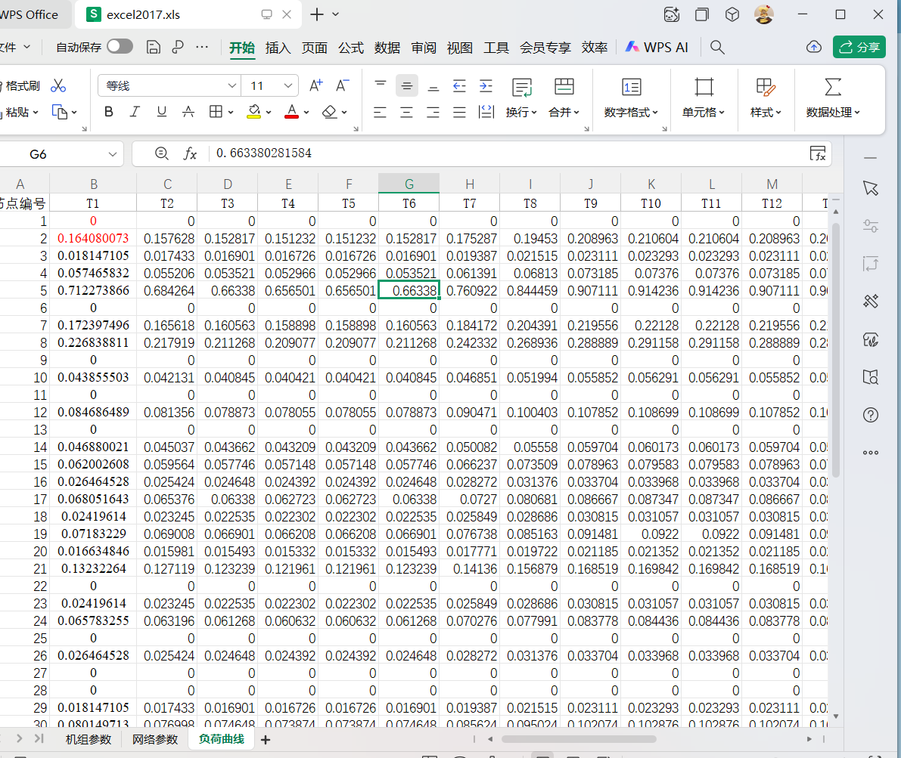This screenshot has height=758, width=901.
Task: Toggle italic formatting
Action: coord(135,112)
